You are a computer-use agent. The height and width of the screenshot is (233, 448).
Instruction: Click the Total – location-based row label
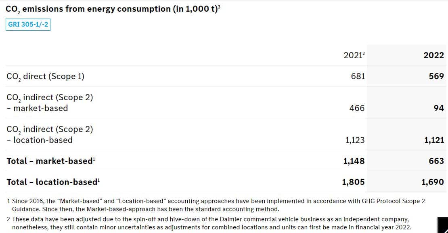53,182
